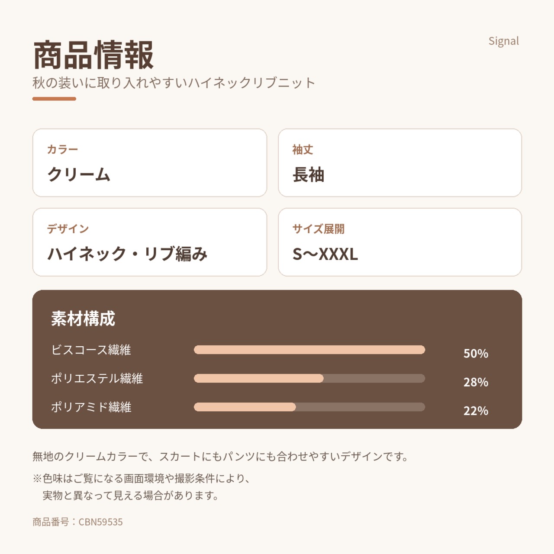This screenshot has width=554, height=554.
Task: Click the 22% percentage value
Action: tap(476, 411)
